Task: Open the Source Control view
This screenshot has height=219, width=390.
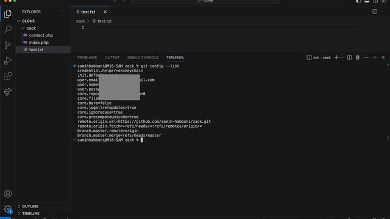Action: pos(8,45)
